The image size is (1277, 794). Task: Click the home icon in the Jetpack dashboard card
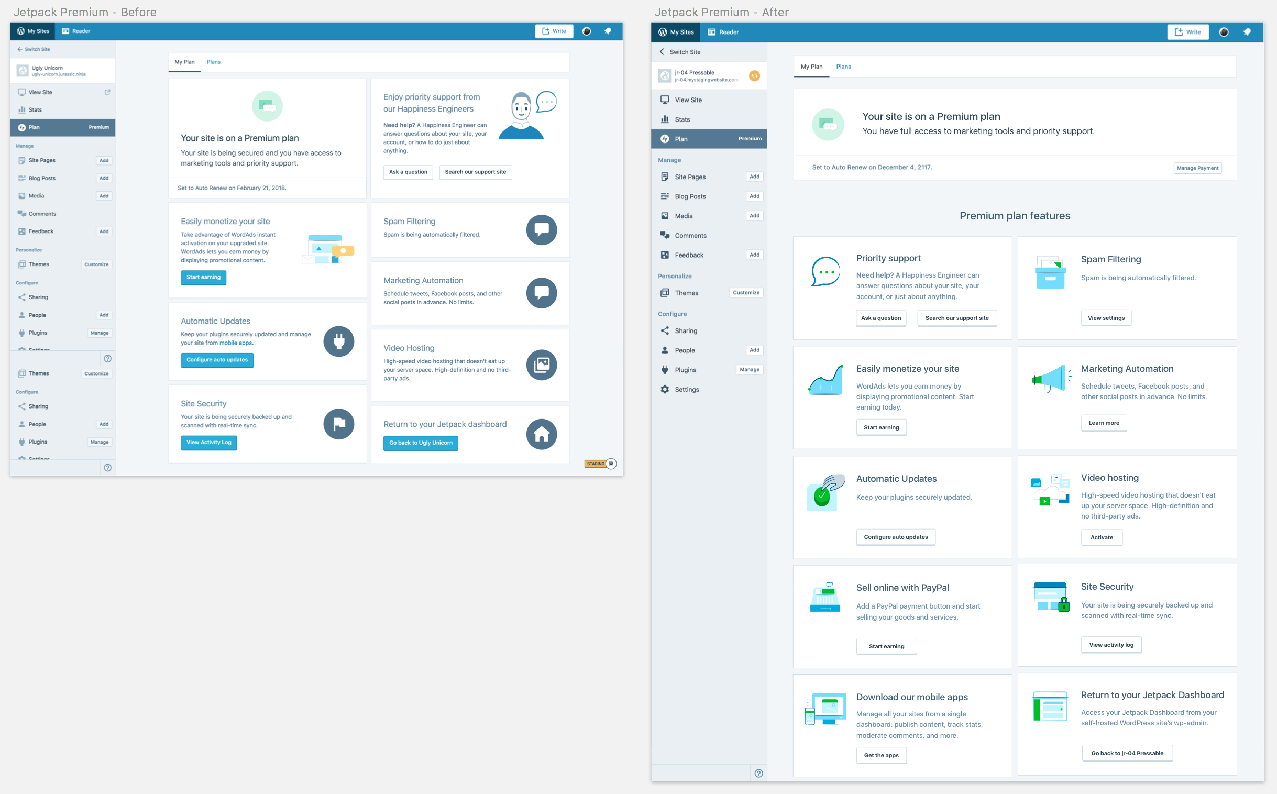point(542,434)
